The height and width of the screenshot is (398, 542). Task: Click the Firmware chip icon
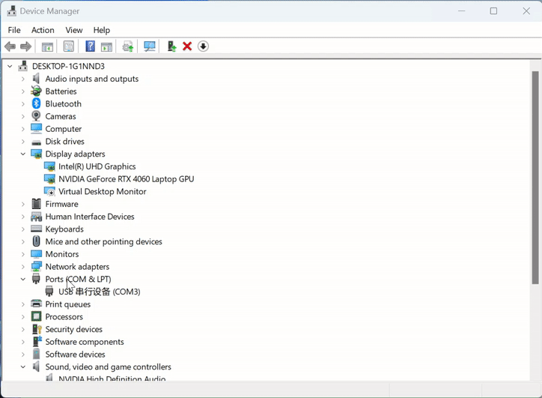pos(36,204)
